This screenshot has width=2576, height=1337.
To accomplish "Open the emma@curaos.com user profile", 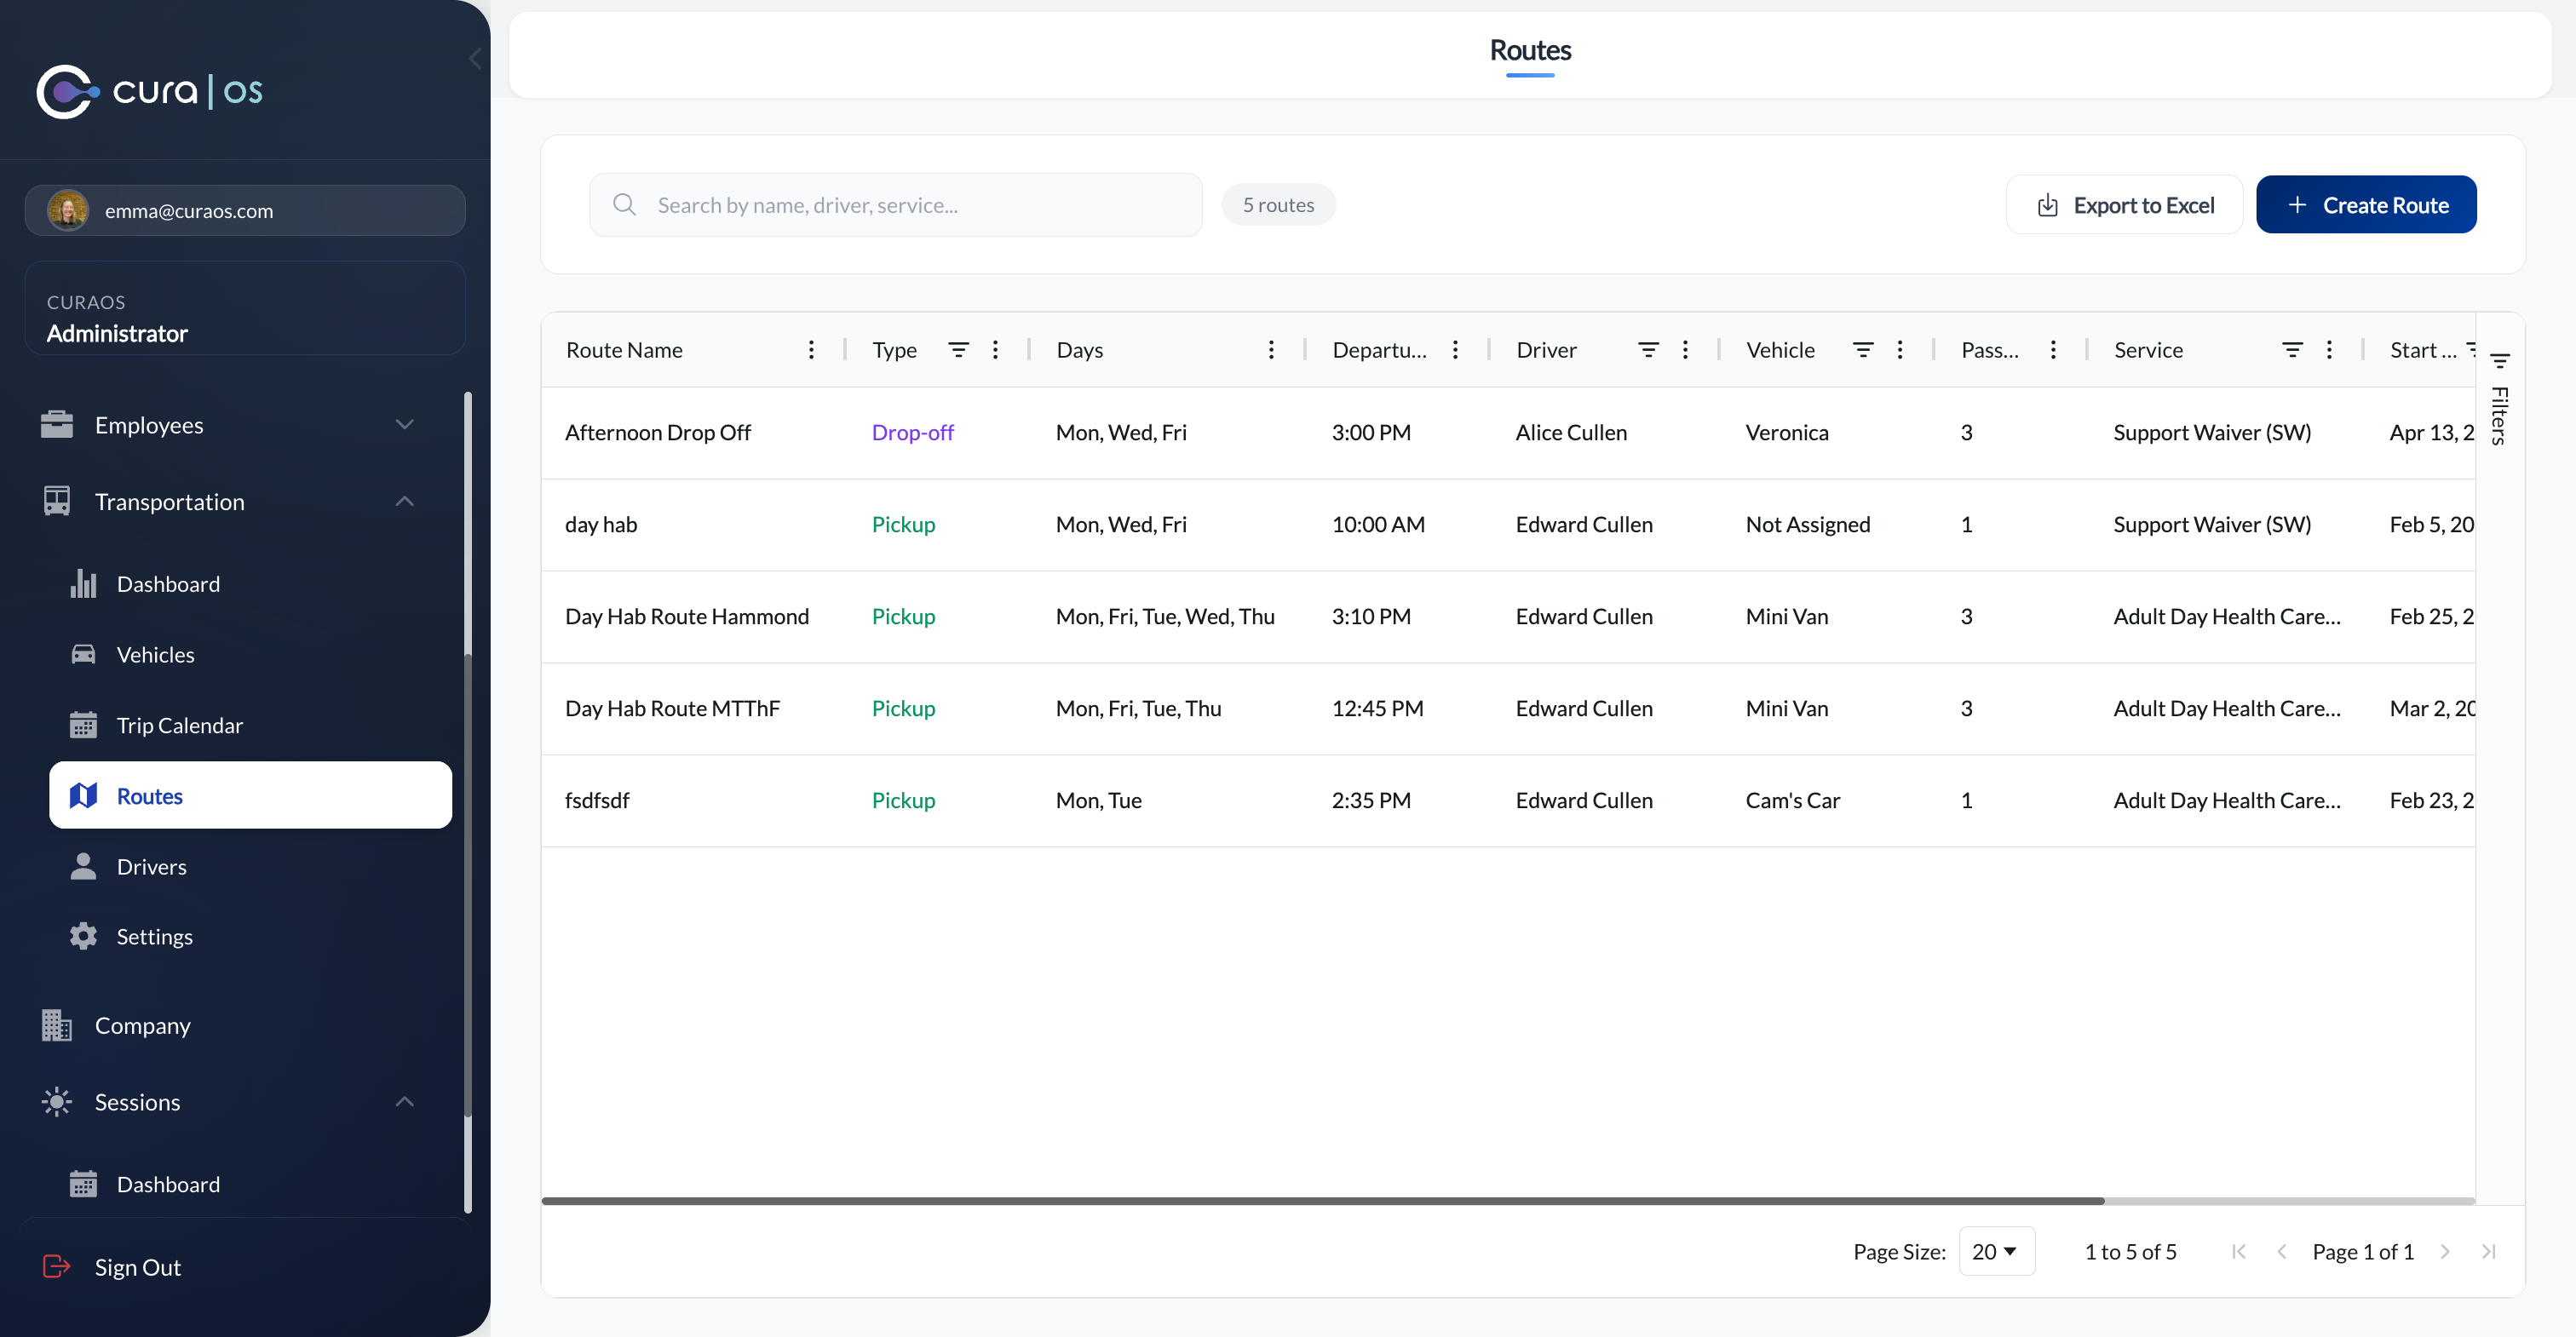I will tap(245, 210).
